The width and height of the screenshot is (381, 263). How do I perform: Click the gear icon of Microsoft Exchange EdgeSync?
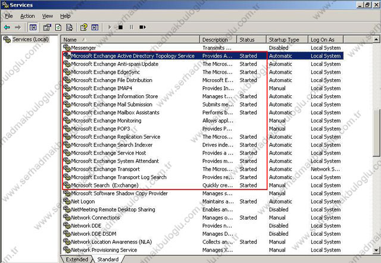pyautogui.click(x=67, y=72)
